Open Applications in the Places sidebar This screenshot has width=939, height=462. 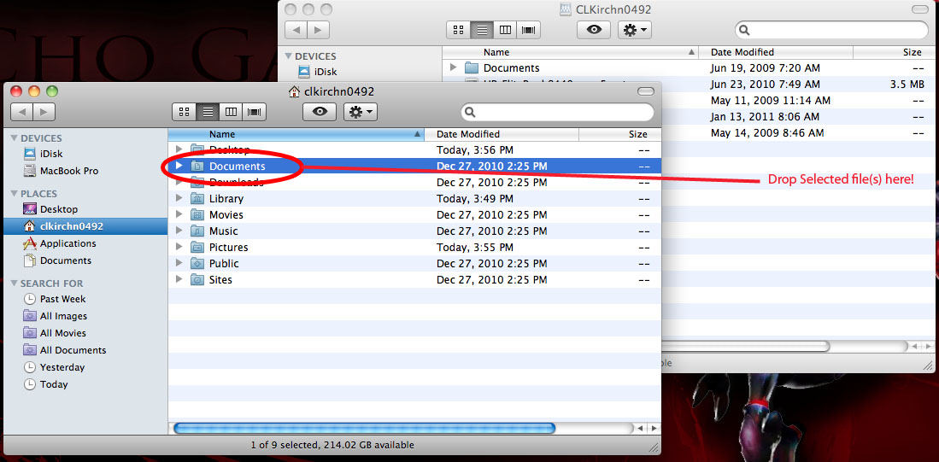(x=67, y=243)
